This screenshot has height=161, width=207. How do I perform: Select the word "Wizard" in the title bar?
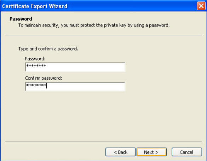tap(58, 6)
